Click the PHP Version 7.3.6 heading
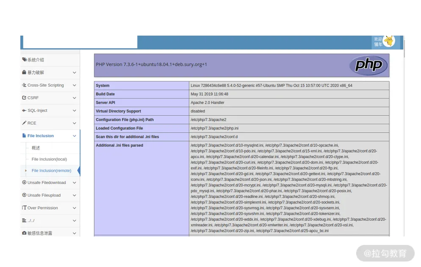 point(152,64)
